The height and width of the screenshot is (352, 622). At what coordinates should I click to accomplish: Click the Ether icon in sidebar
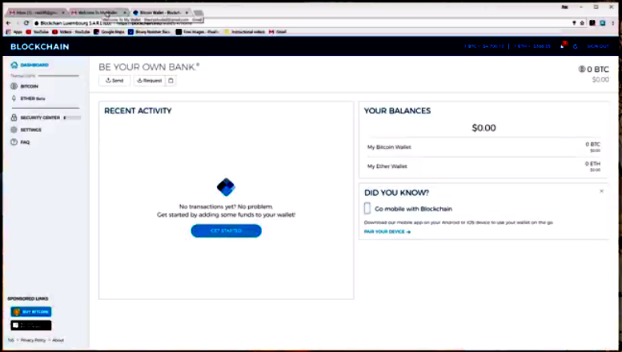point(14,98)
